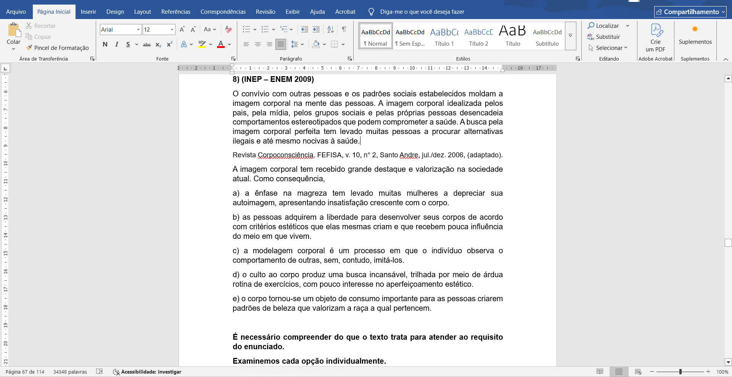Click Localizar find button
The image size is (732, 377).
pos(603,26)
